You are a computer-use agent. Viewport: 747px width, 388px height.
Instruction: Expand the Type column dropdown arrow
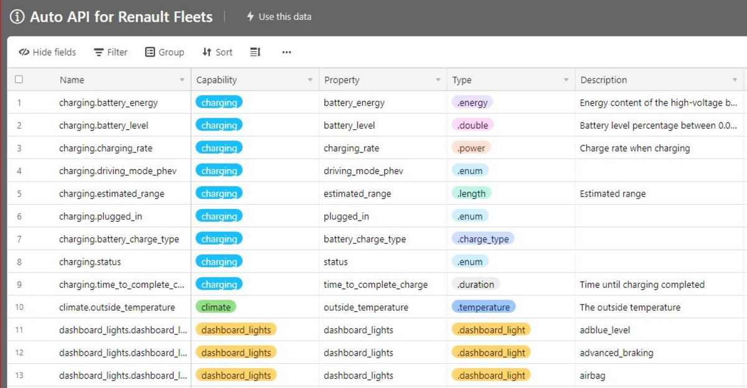(x=566, y=80)
